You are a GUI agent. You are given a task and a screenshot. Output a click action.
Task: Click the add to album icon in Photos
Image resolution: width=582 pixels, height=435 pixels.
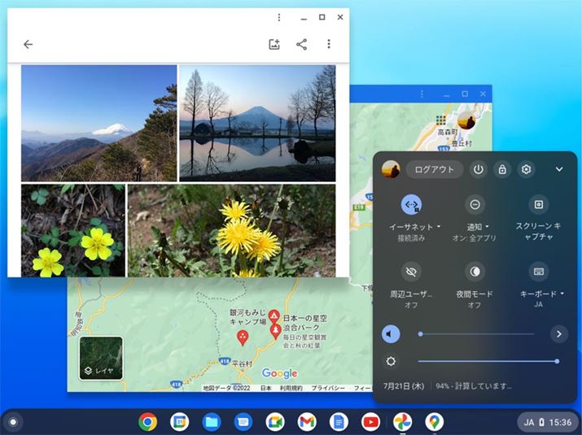point(274,45)
